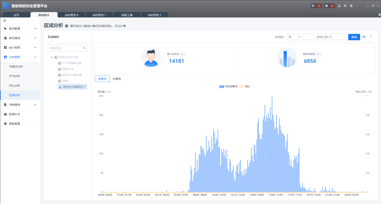Click the info icon beside 区域分析

(67, 26)
